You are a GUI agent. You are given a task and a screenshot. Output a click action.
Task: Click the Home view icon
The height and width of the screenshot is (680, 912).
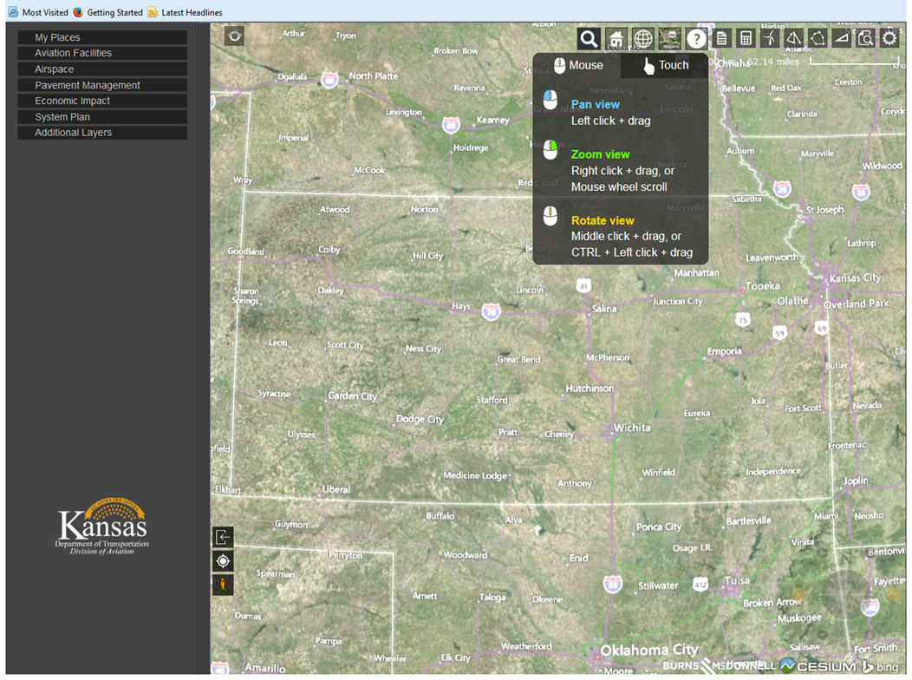[616, 38]
